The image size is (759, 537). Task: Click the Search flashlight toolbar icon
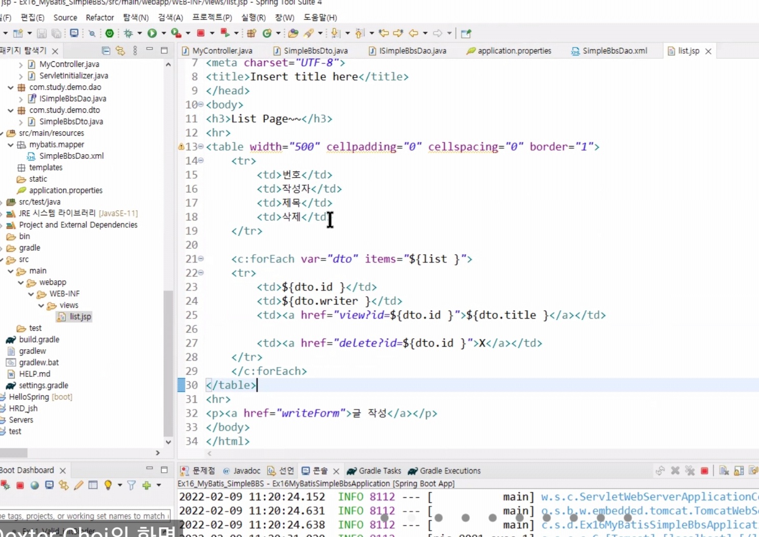click(x=309, y=33)
